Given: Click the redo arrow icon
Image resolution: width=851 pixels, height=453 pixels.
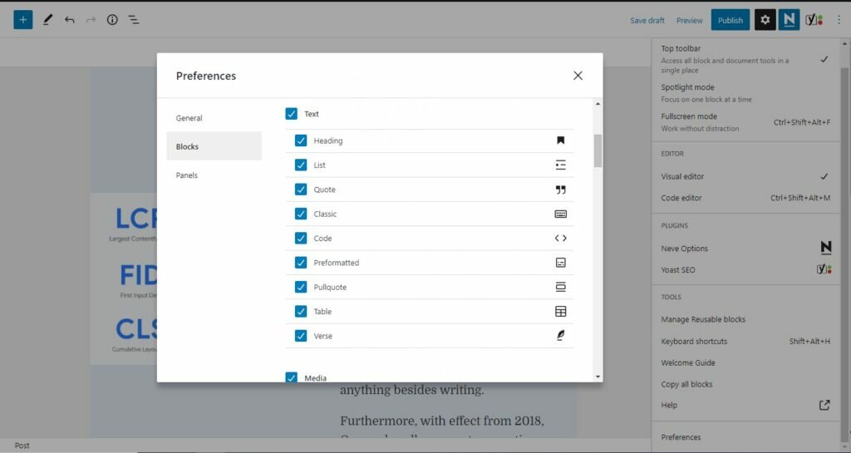Looking at the screenshot, I should [91, 20].
